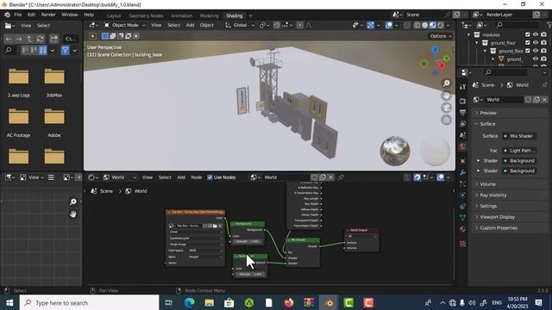Disable render for modules collection

pyautogui.click(x=544, y=34)
